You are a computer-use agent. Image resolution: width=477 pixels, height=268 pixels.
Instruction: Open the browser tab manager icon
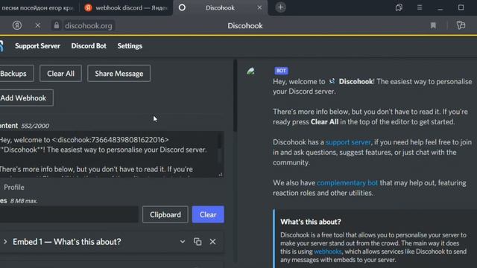point(399,7)
